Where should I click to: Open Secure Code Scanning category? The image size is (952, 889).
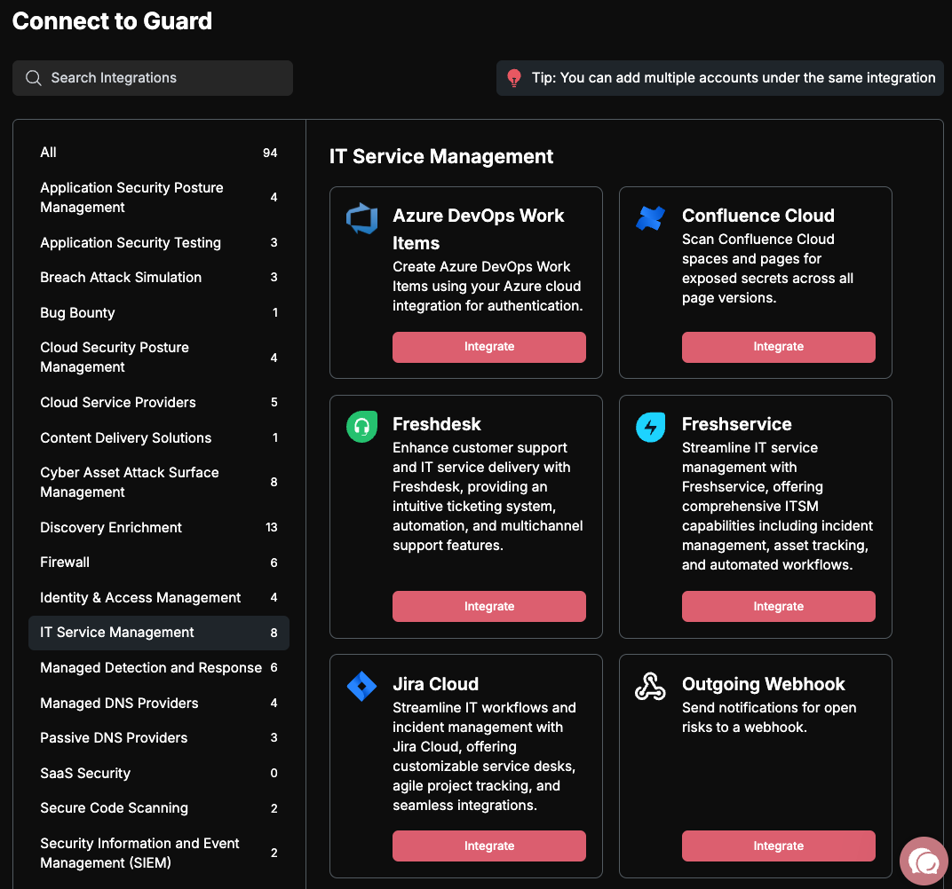(x=158, y=807)
